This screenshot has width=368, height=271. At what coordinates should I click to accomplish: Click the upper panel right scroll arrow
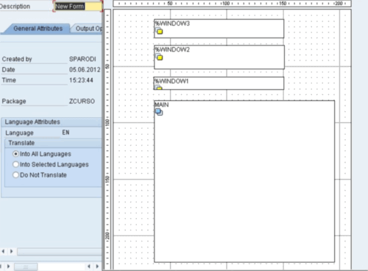pyautogui.click(x=11, y=251)
